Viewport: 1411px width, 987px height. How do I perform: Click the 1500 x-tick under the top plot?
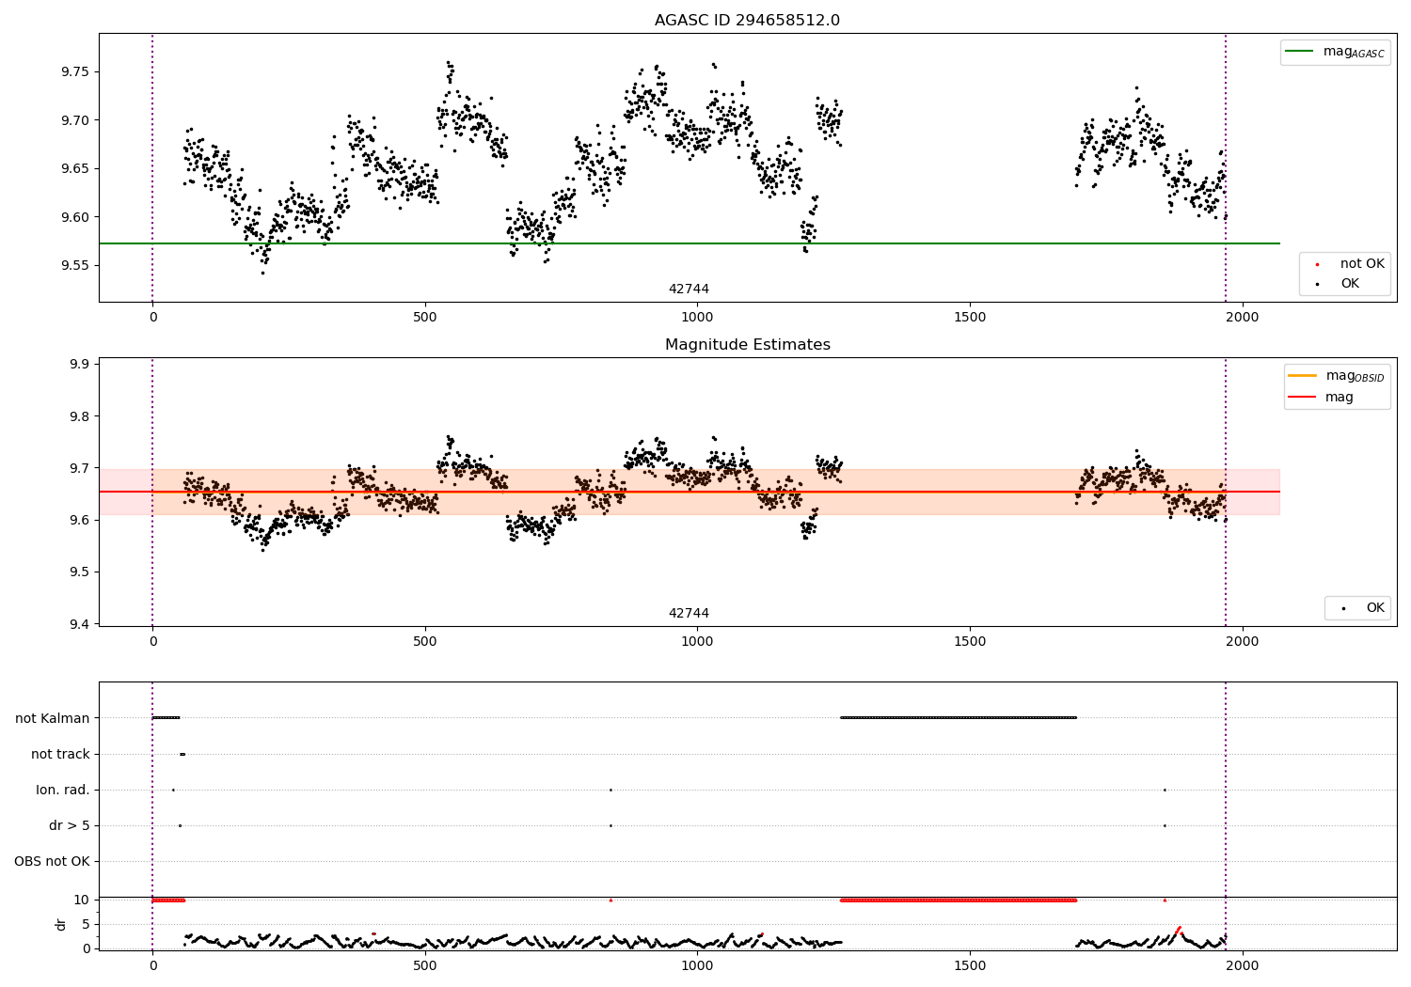coord(970,317)
